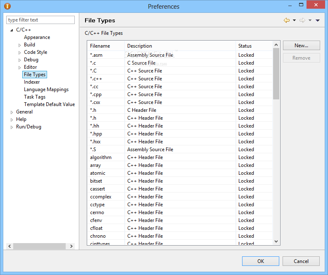Sort by the Description column header
The image size is (328, 275).
click(180, 46)
